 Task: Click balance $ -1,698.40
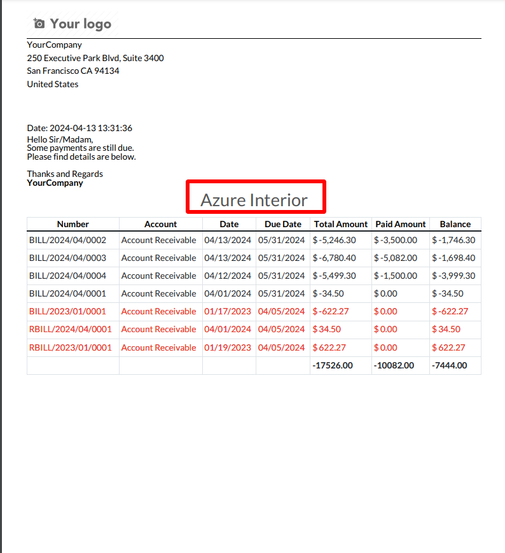453,258
